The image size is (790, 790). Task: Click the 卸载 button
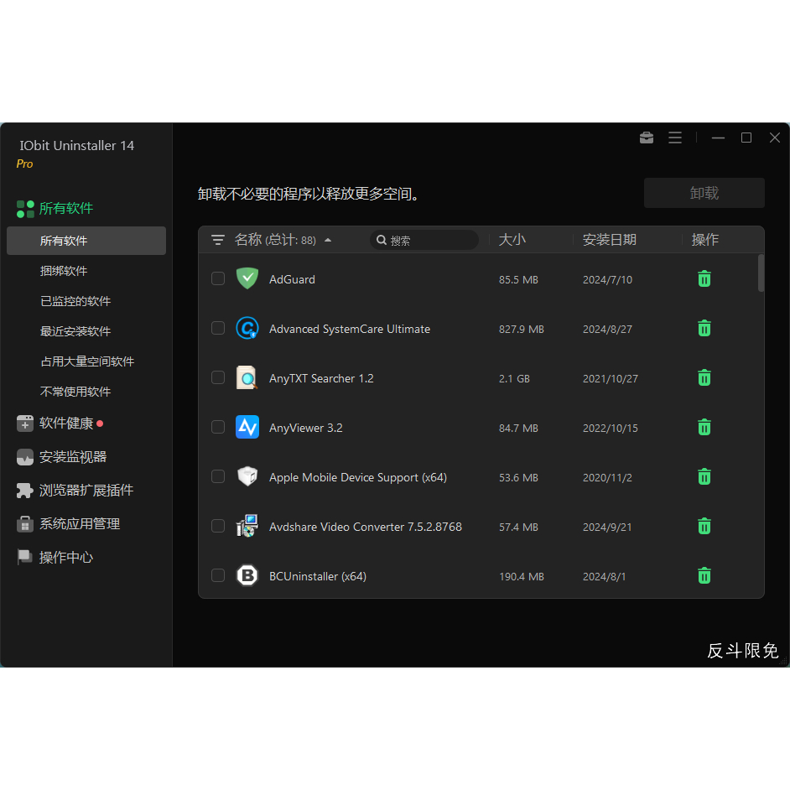704,193
